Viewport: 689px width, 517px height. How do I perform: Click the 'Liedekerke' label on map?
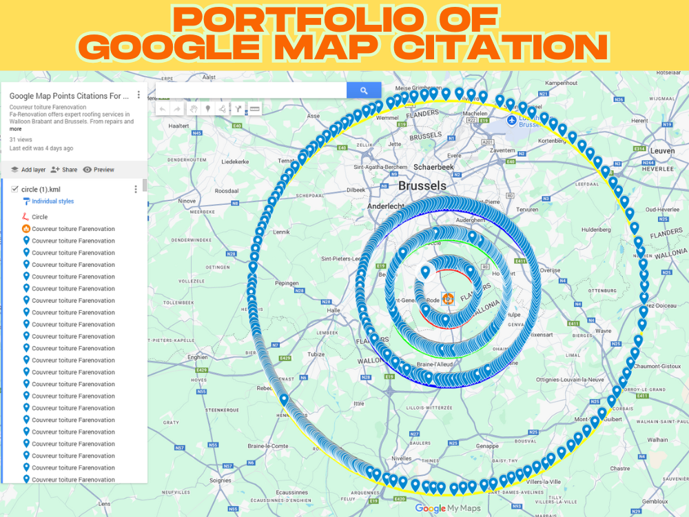(x=235, y=162)
